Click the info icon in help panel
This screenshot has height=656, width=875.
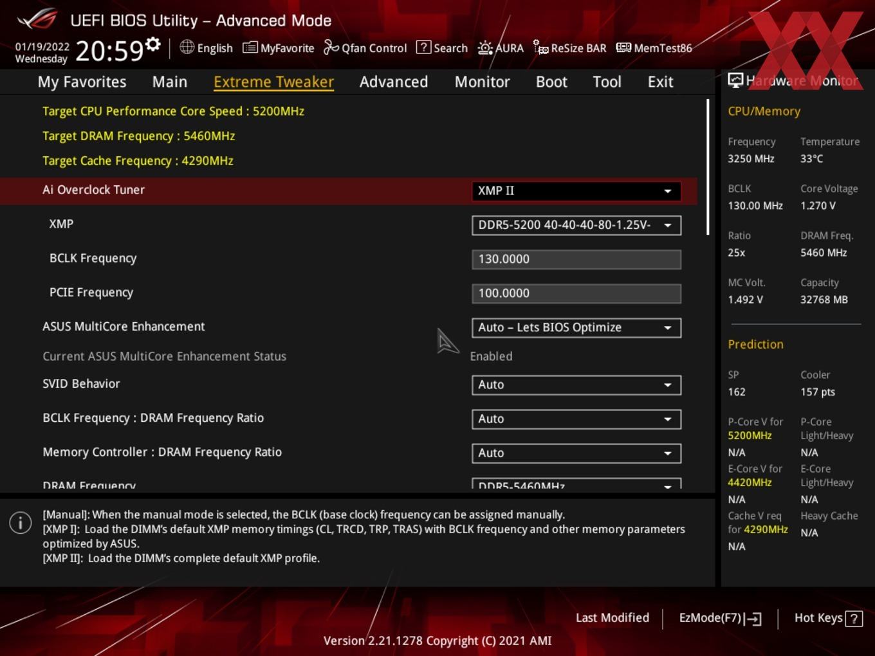tap(21, 523)
